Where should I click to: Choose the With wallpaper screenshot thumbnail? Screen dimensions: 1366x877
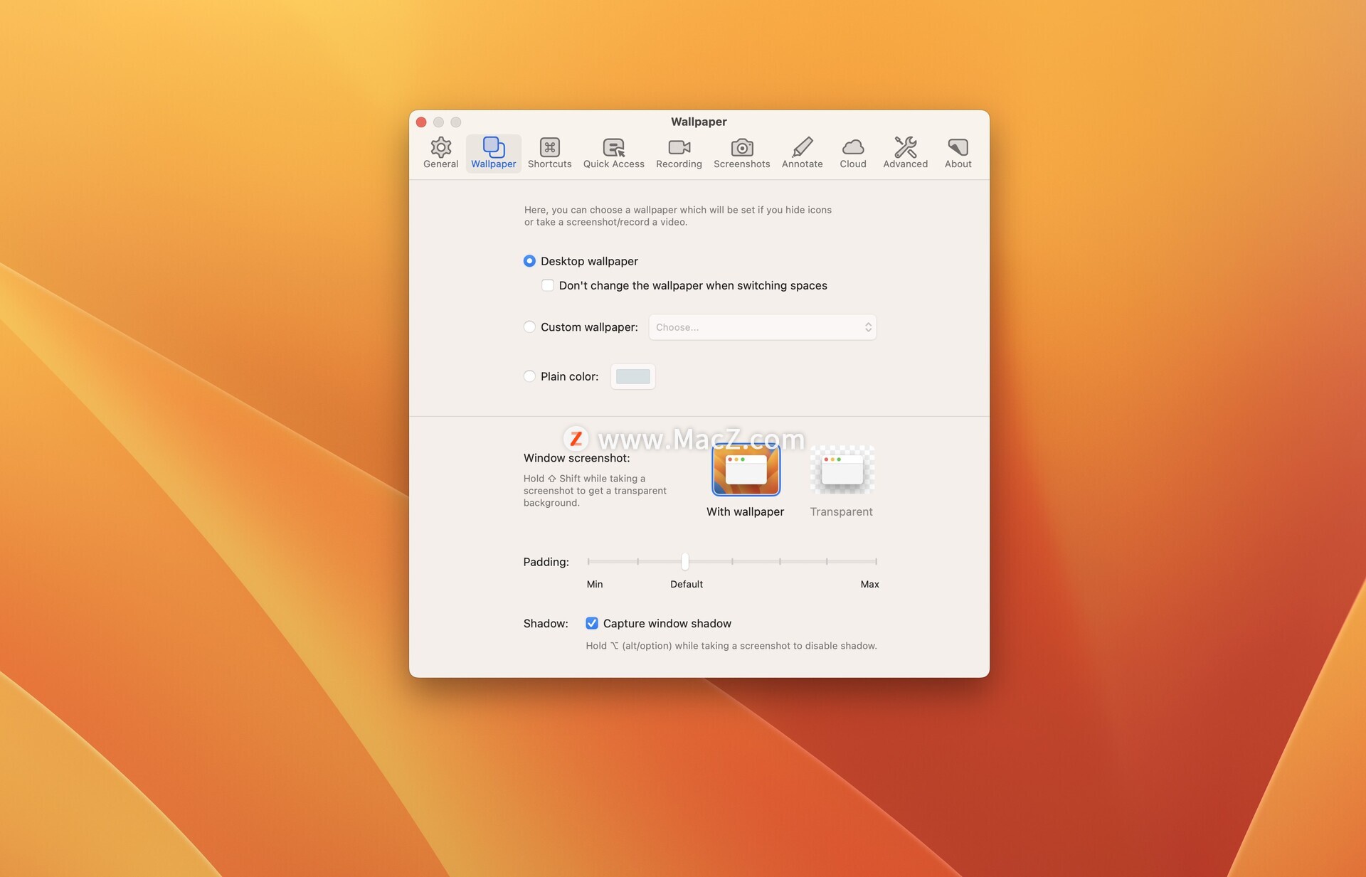746,469
